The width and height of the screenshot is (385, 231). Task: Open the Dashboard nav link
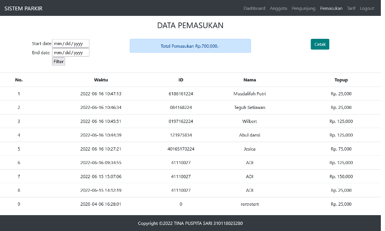click(254, 8)
